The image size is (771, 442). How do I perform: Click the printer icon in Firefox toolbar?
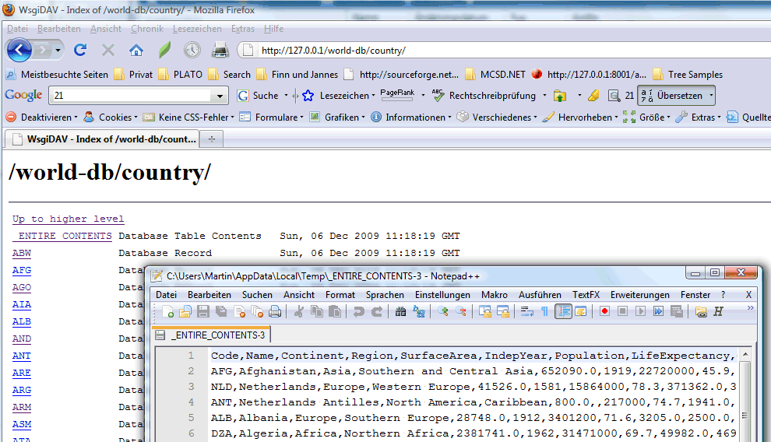coord(220,51)
